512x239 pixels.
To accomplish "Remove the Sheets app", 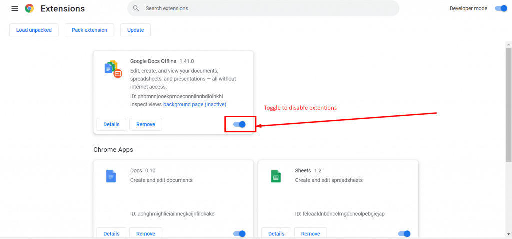I will tap(311, 233).
